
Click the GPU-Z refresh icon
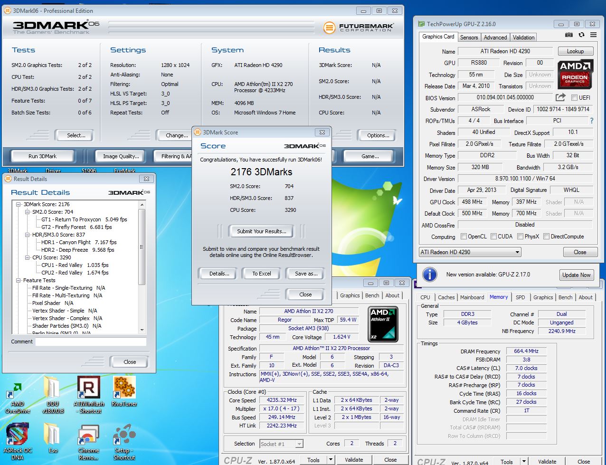click(581, 35)
